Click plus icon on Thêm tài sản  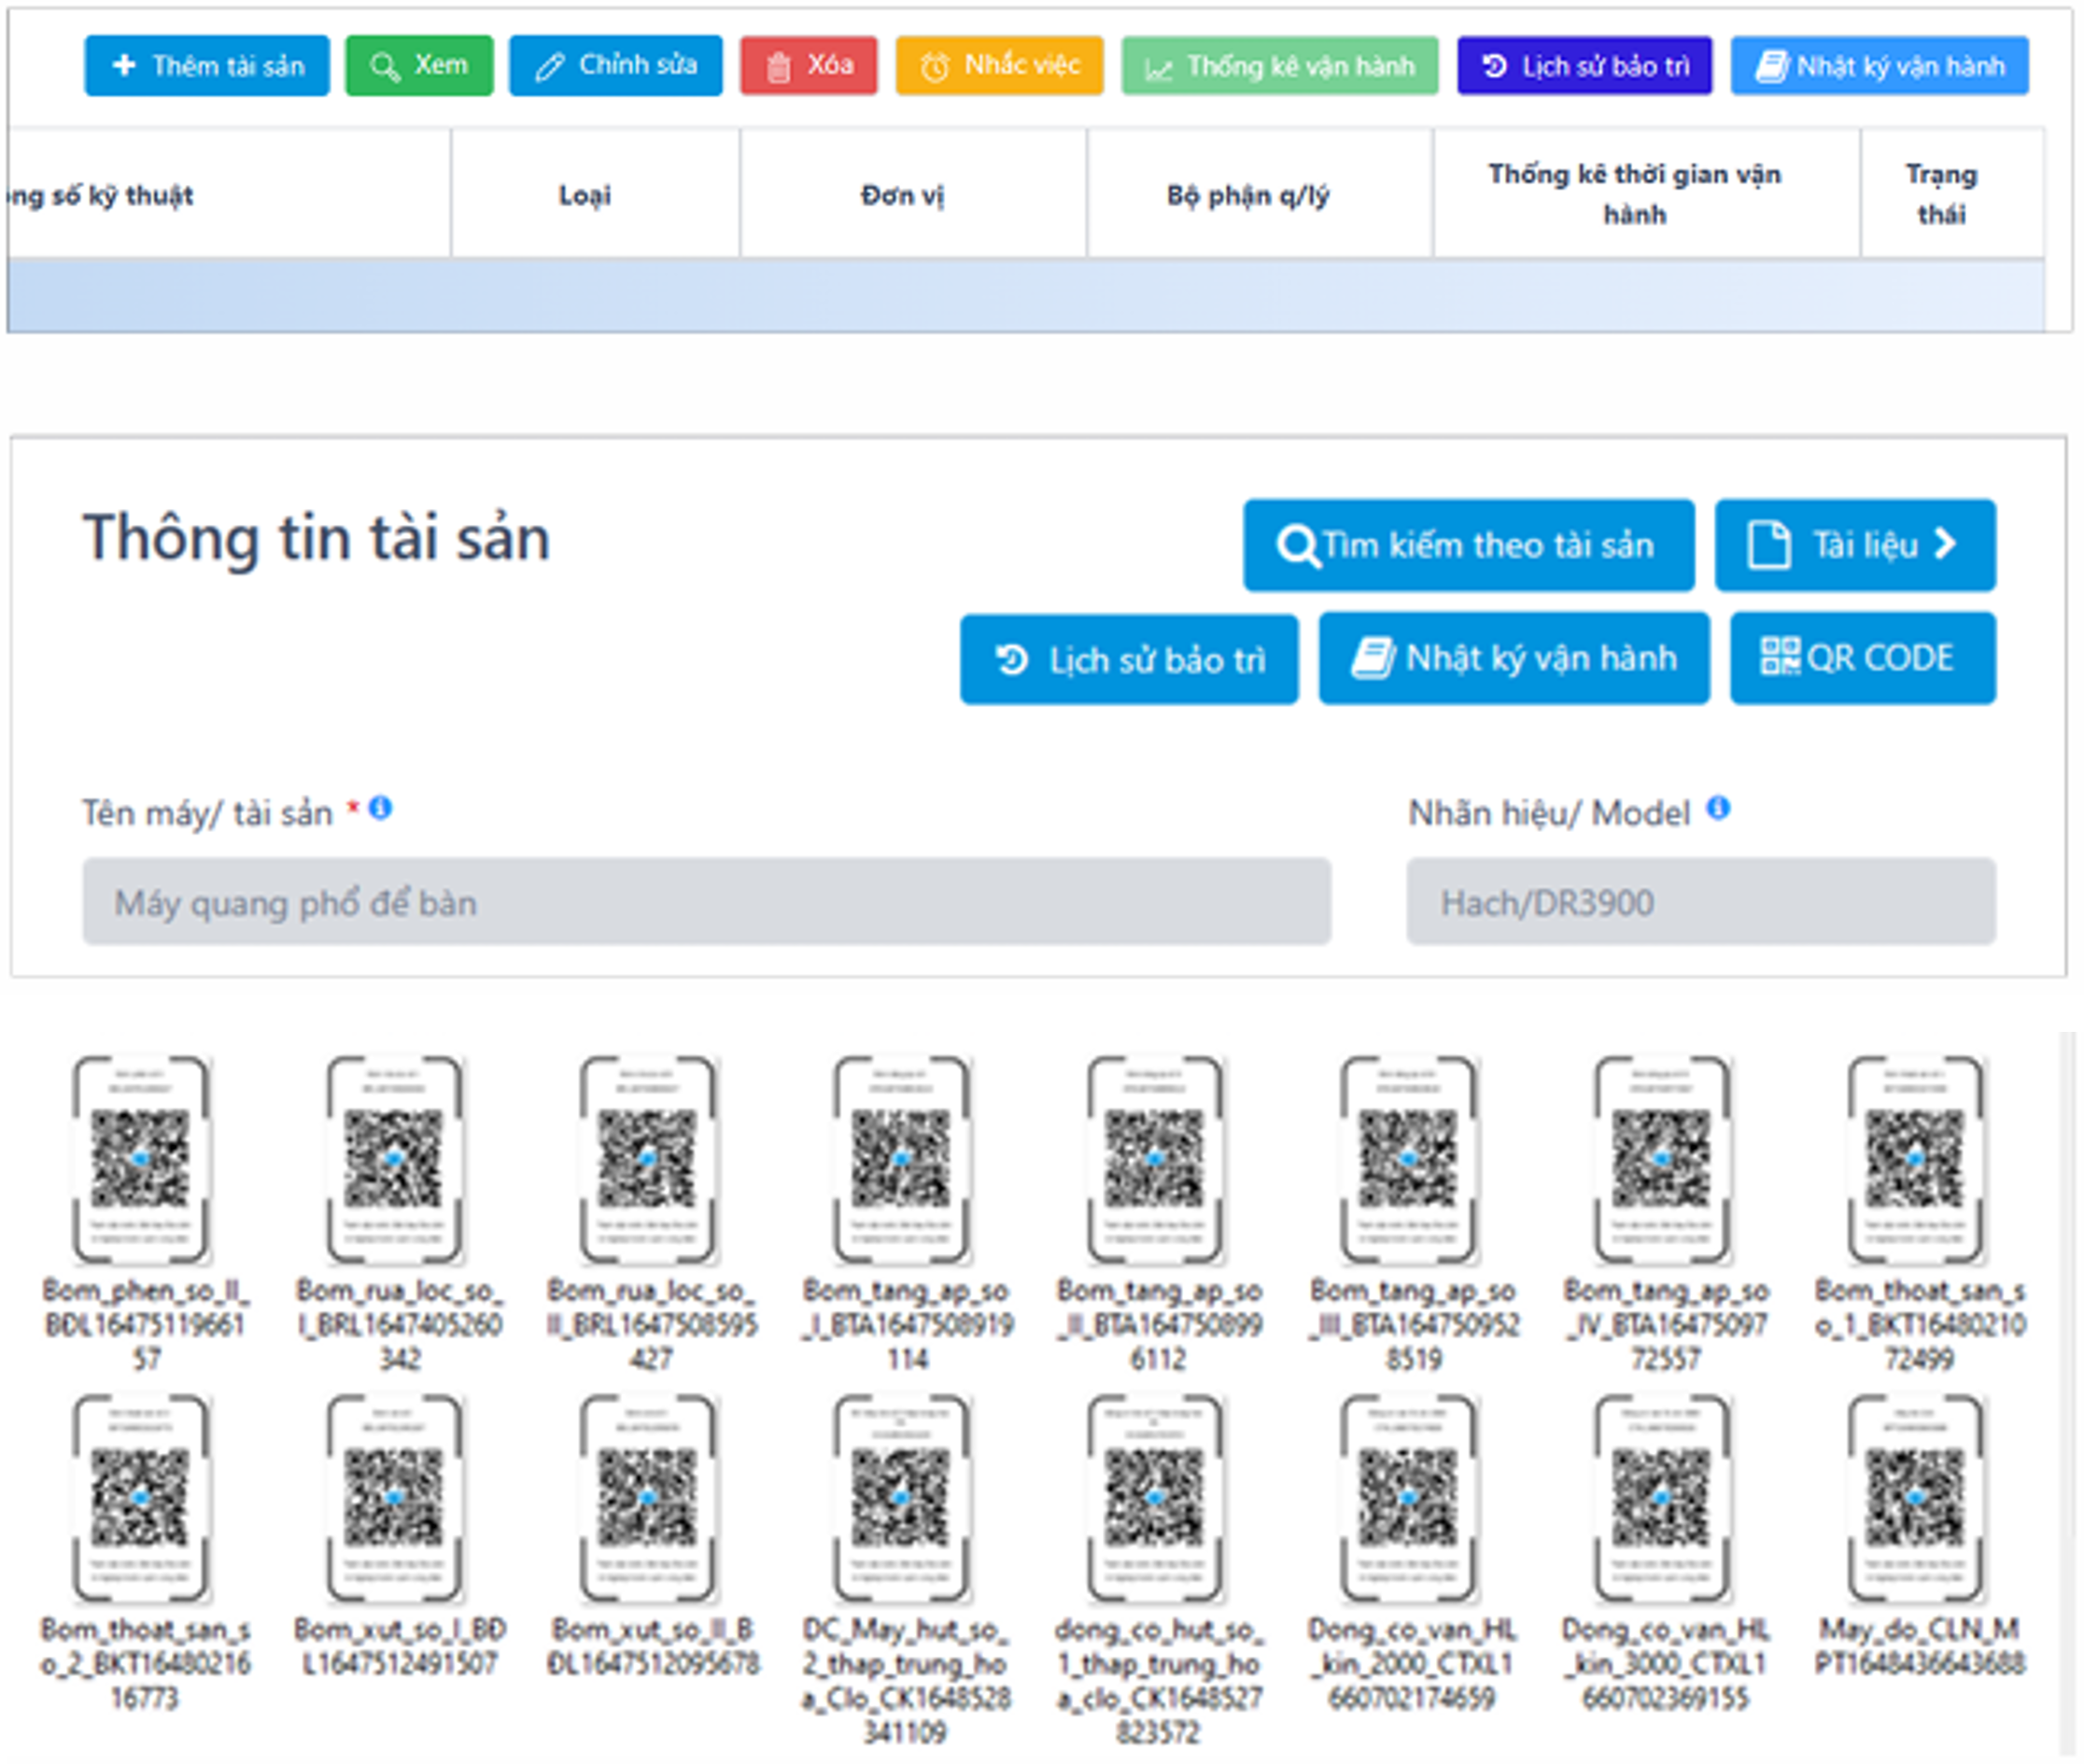pyautogui.click(x=124, y=66)
